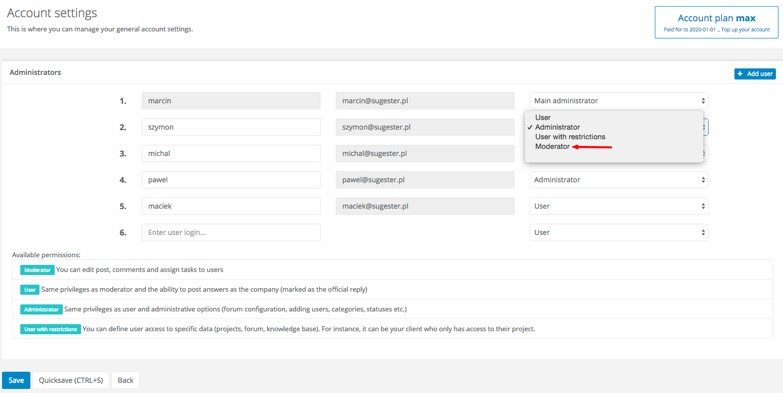Edit the michal login field

[x=231, y=153]
